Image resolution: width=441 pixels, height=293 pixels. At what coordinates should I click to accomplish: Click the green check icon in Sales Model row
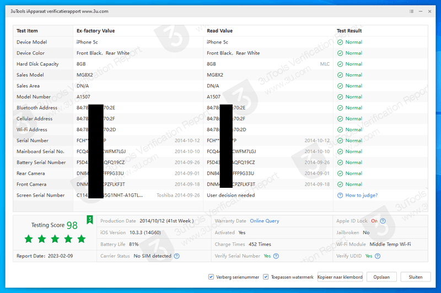340,75
